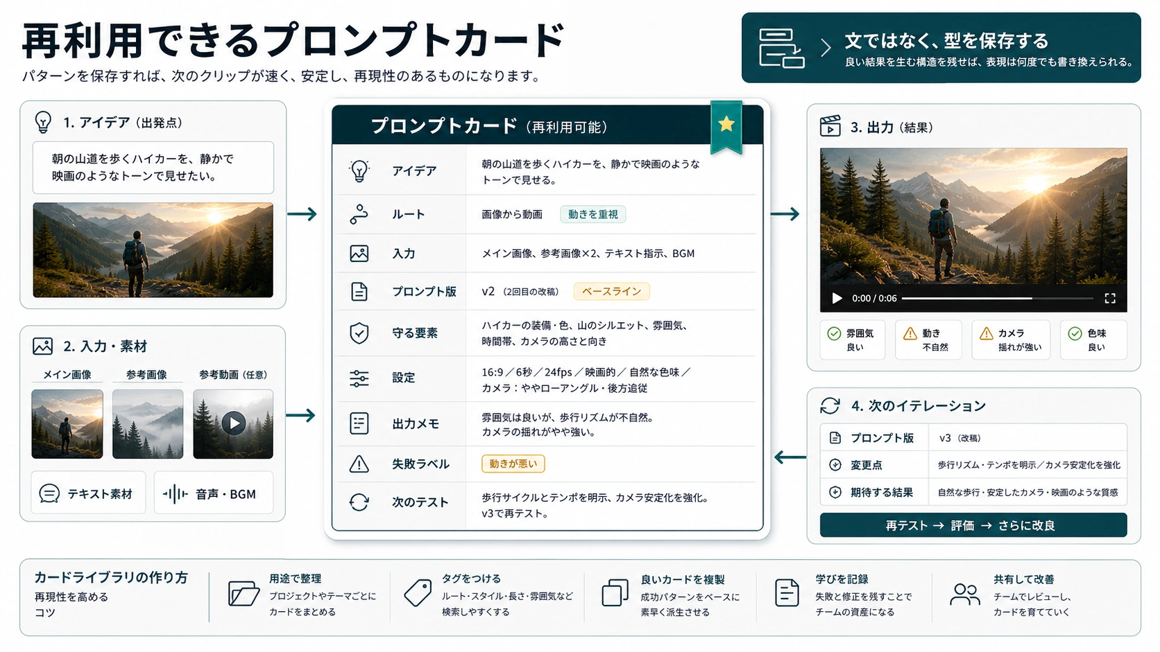1160x652 pixels.
Task: Select the 参考動画 (任意) label tab
Action: 233,375
